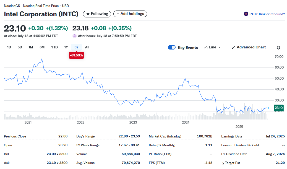Screen dimensions: 287x169
Task: Click the INTC analysis badge icon
Action: point(246,14)
